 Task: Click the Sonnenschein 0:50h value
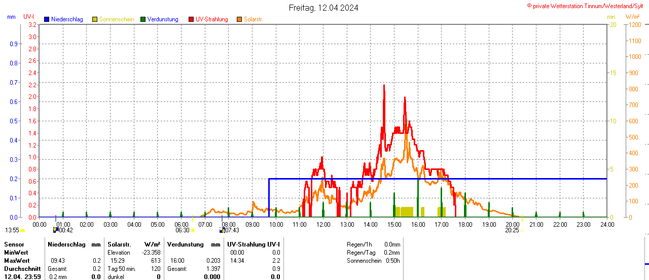coord(392,261)
